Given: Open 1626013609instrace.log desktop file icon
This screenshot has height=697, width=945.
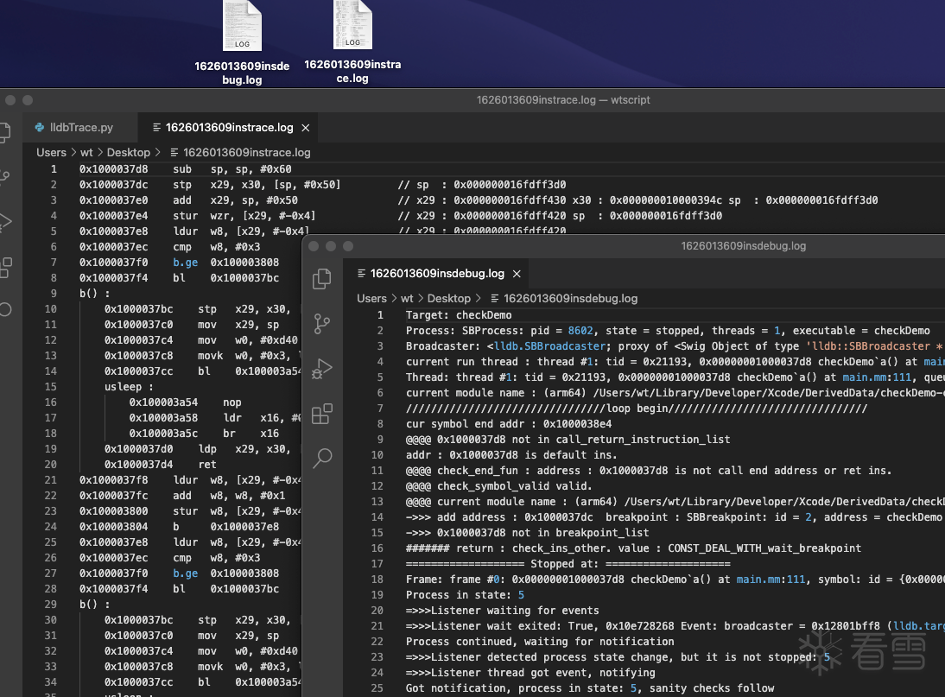Looking at the screenshot, I should pos(352,25).
